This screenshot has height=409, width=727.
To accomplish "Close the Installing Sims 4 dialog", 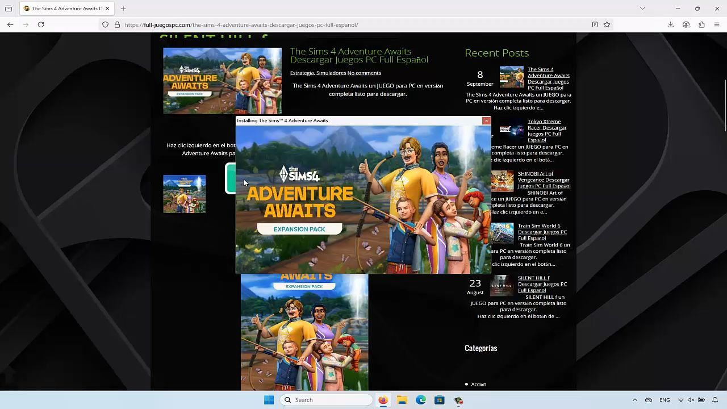I will pos(486,120).
